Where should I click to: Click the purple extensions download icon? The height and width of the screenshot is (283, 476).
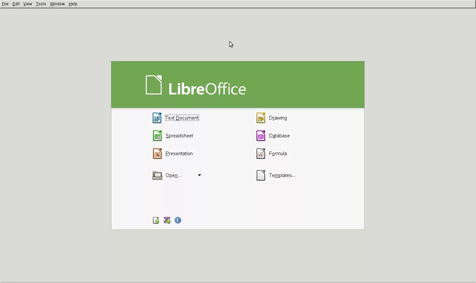point(167,220)
